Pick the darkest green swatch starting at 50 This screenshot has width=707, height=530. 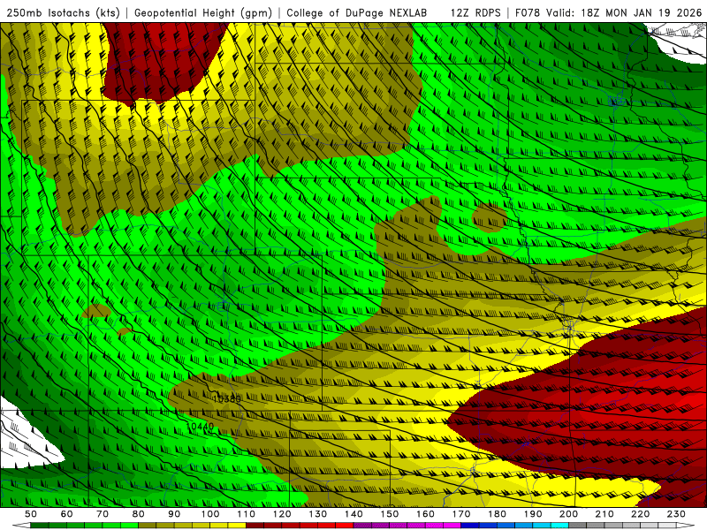pyautogui.click(x=40, y=526)
